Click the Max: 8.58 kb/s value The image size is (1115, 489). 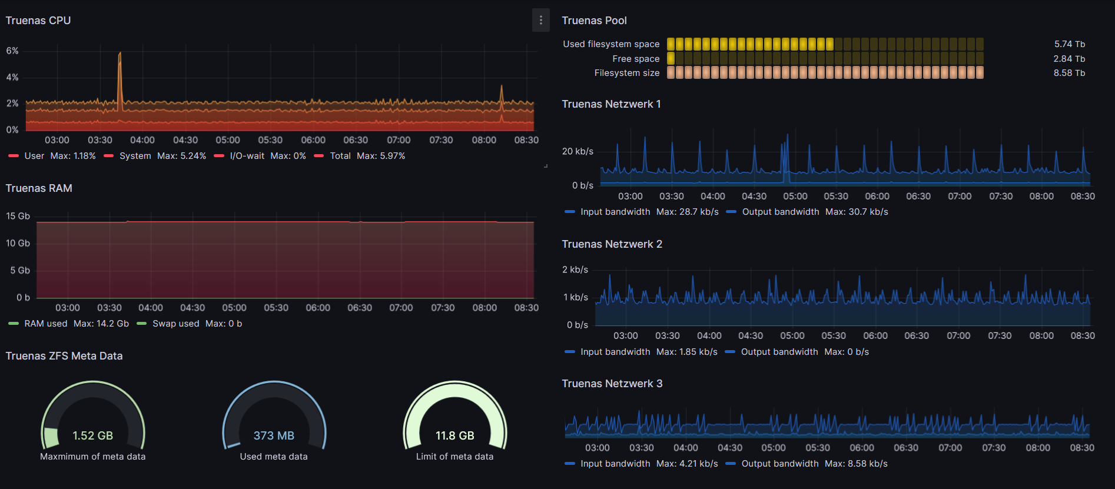[856, 464]
